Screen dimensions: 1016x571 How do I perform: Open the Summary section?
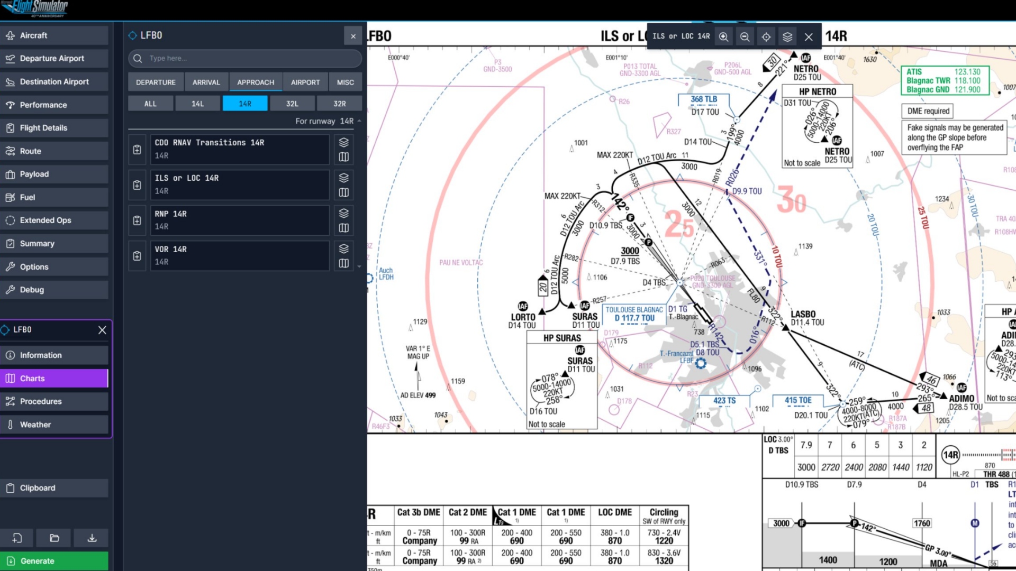pos(54,244)
